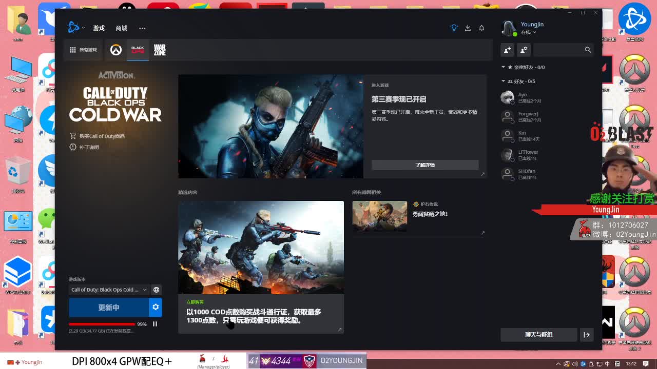Open the friend settings icon
657x369 pixels.
(524, 50)
